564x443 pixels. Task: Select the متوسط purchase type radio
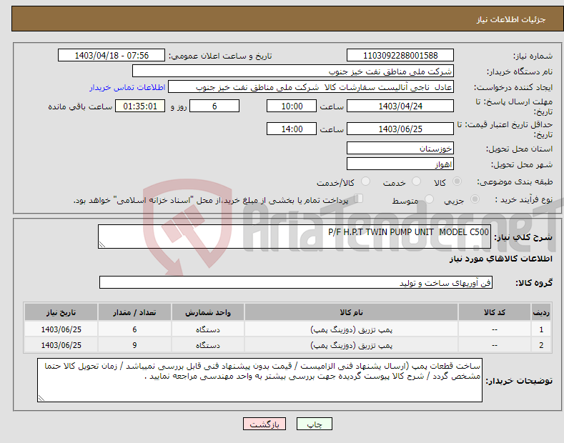point(429,199)
